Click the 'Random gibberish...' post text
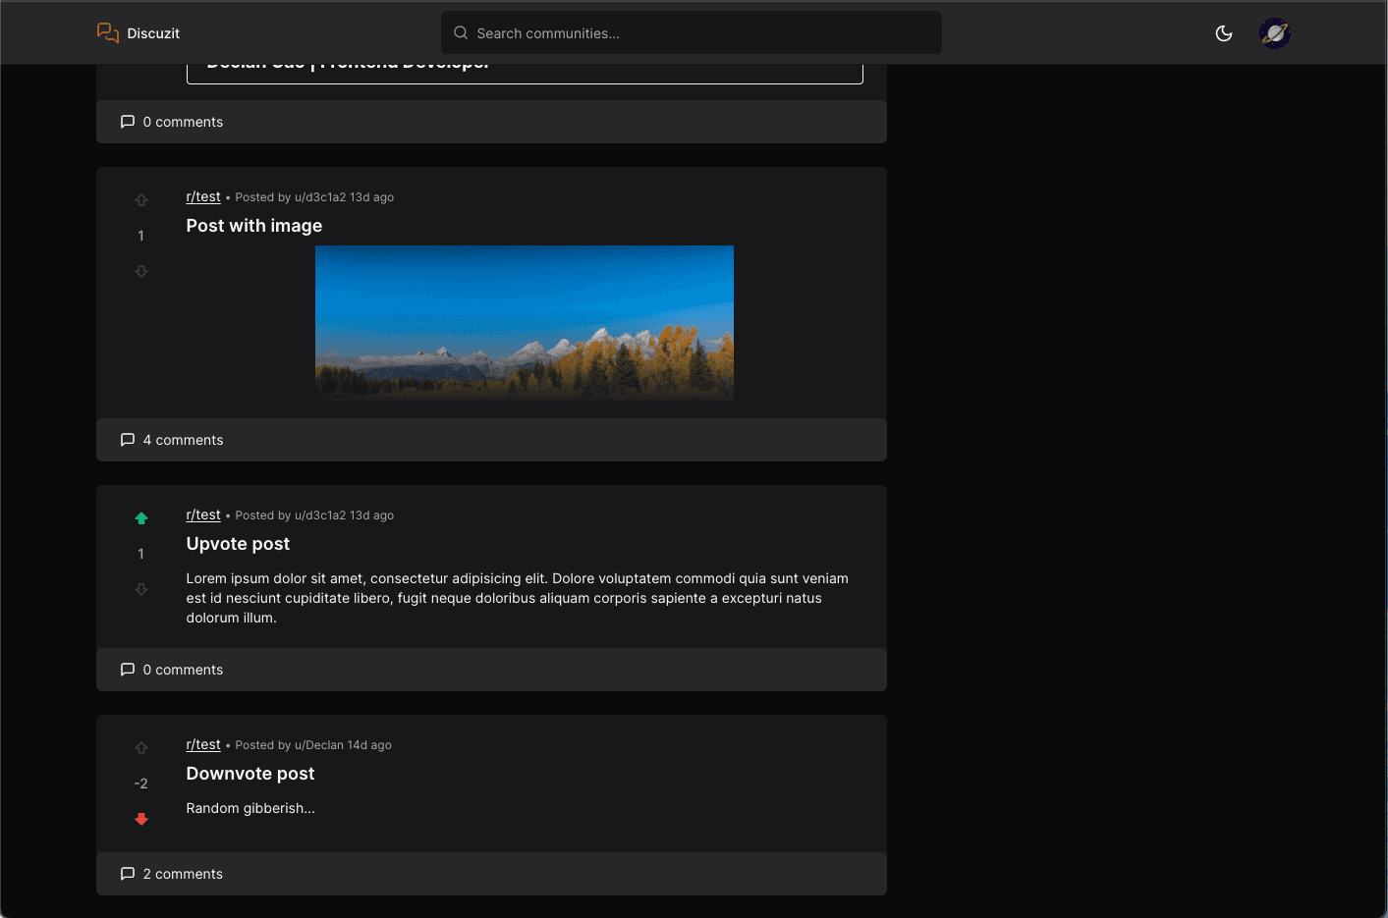This screenshot has width=1388, height=918. (250, 808)
